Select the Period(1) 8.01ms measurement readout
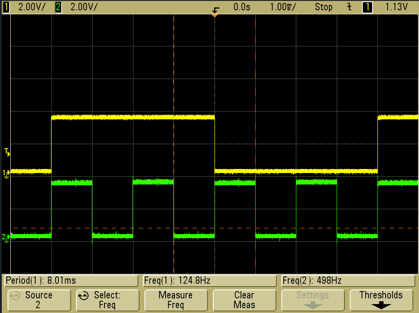This screenshot has height=313, width=419. point(71,280)
